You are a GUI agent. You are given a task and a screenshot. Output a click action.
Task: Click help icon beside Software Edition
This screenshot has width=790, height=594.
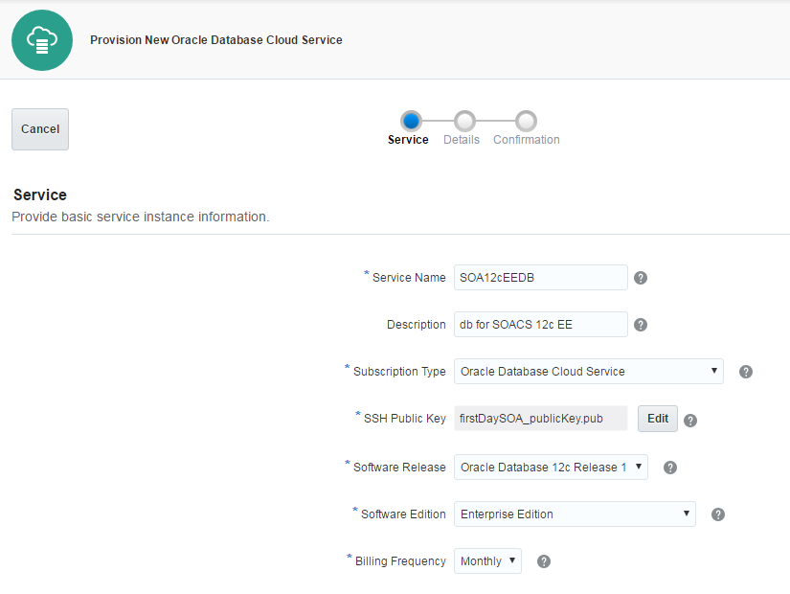point(718,514)
